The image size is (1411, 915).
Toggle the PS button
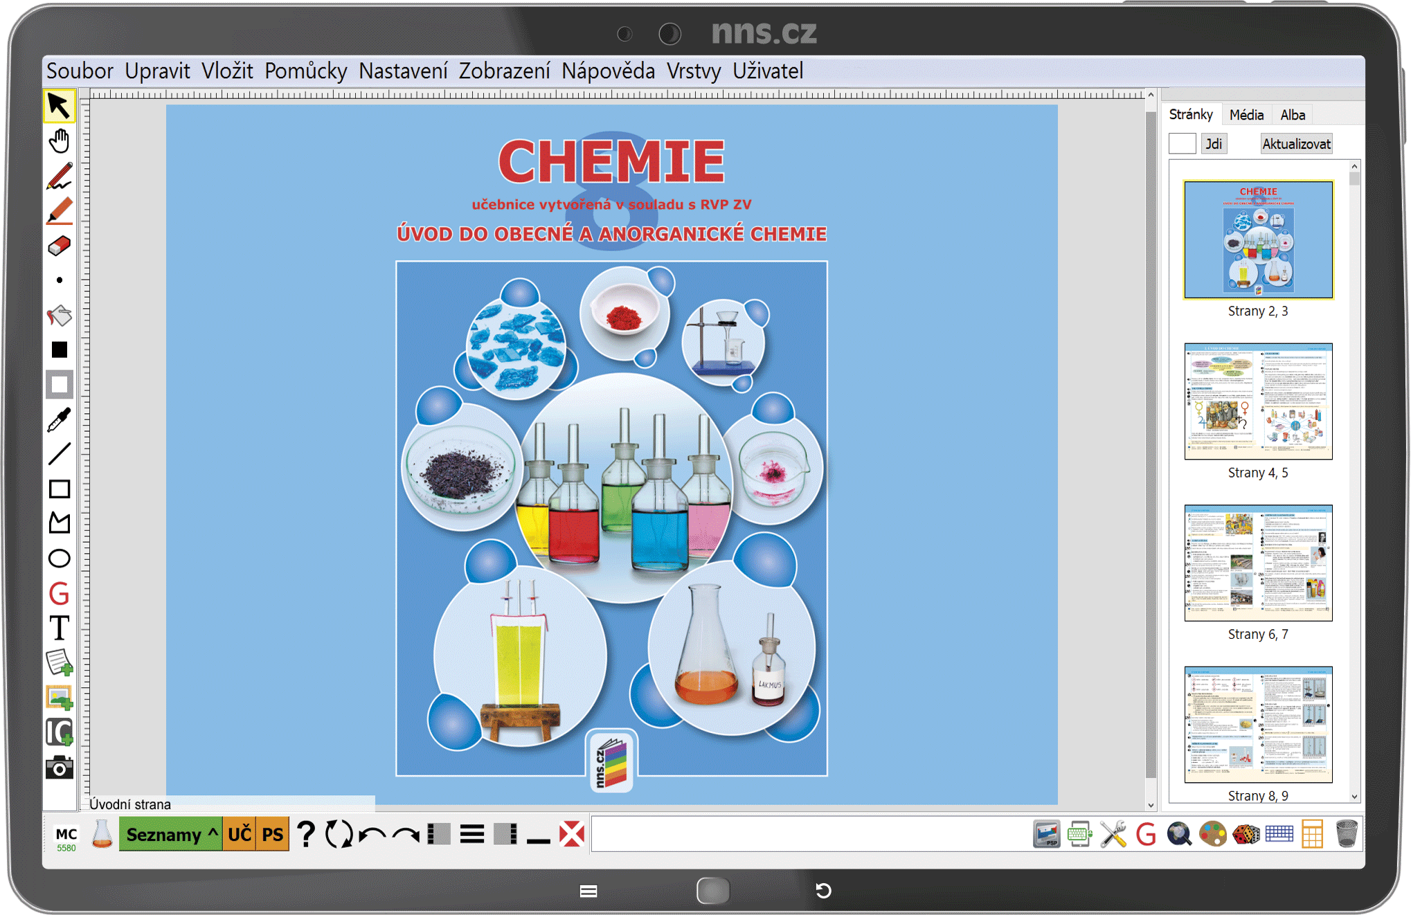coord(272,835)
